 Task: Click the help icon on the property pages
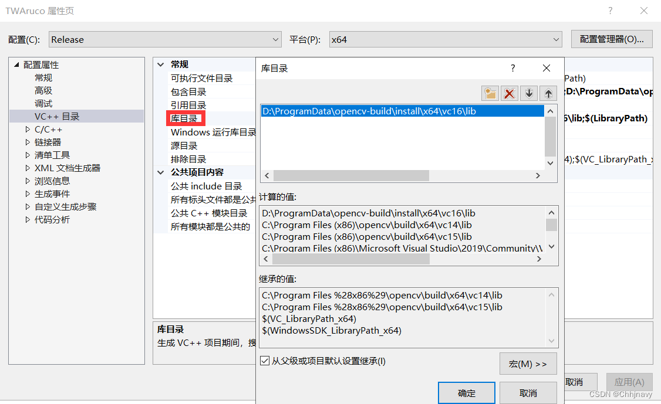click(610, 11)
